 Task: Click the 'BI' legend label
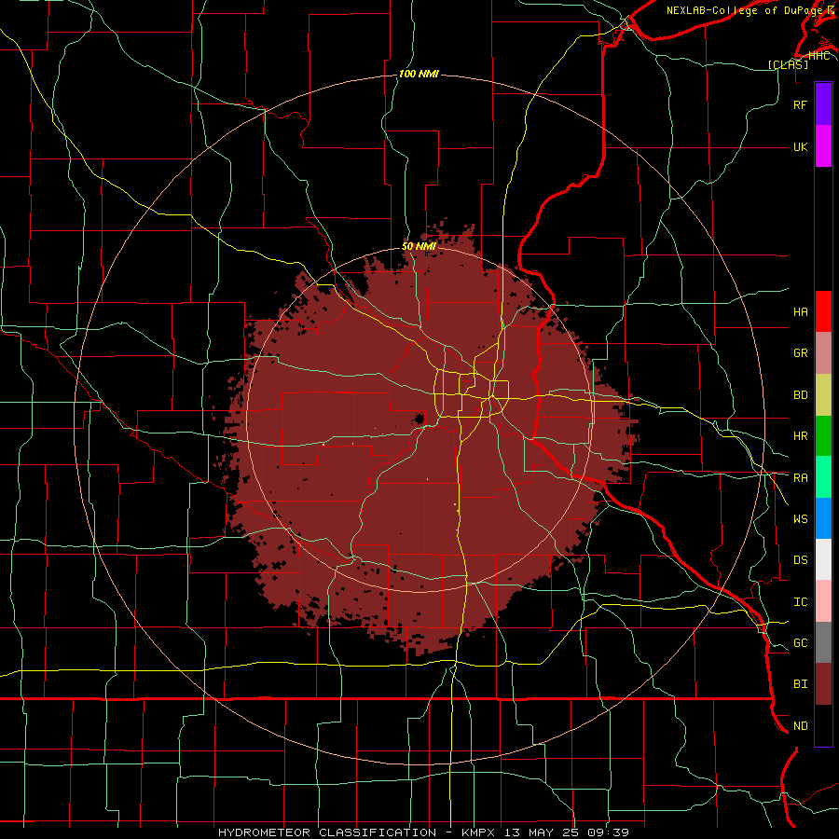point(800,684)
